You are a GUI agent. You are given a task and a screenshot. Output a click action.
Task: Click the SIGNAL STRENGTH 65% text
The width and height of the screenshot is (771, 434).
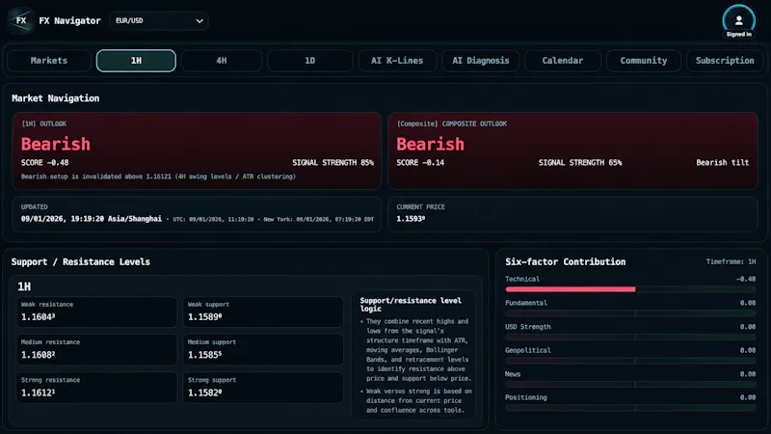pyautogui.click(x=580, y=162)
